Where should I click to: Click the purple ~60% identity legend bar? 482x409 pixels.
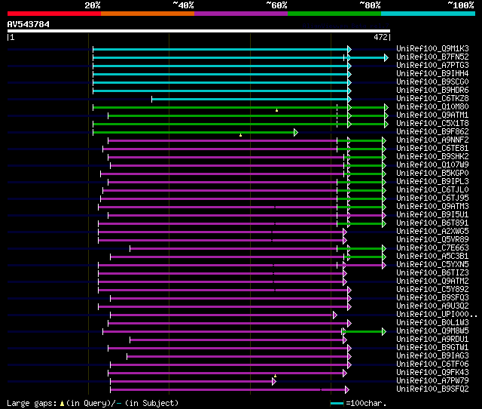click(241, 14)
